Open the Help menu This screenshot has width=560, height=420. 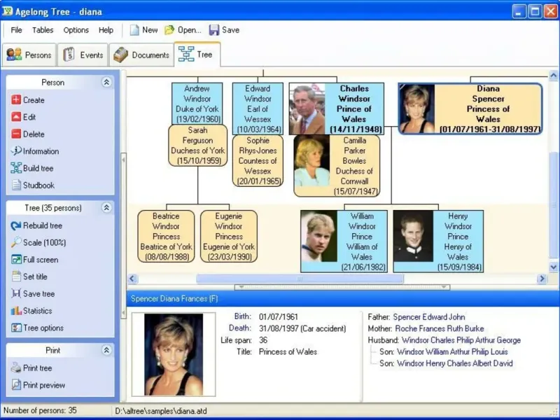click(106, 30)
